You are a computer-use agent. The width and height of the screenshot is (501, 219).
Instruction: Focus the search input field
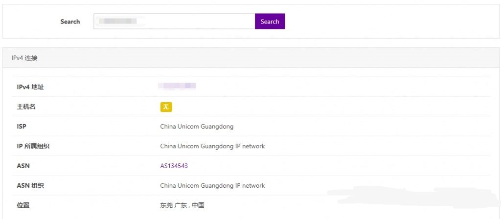coord(196,22)
